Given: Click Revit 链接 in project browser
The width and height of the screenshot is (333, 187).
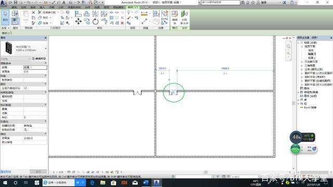Looking at the screenshot, I should tap(310, 108).
